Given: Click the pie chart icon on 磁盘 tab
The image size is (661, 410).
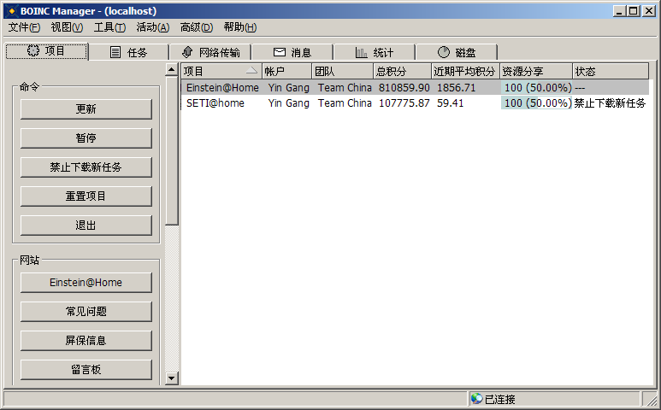Looking at the screenshot, I should point(444,52).
